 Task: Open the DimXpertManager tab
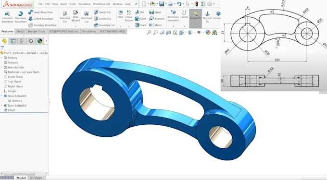[x=31, y=41]
